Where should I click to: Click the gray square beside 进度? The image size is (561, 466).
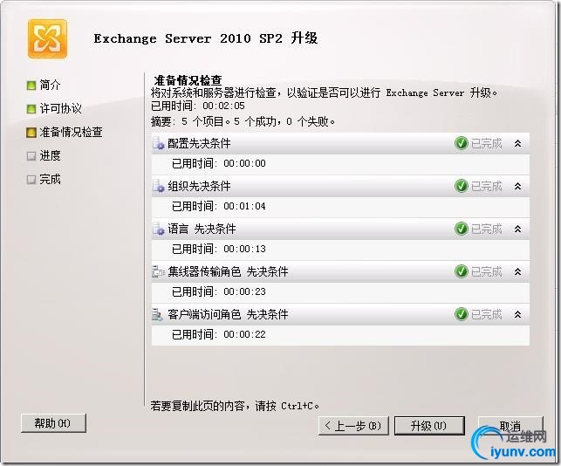pyautogui.click(x=31, y=156)
